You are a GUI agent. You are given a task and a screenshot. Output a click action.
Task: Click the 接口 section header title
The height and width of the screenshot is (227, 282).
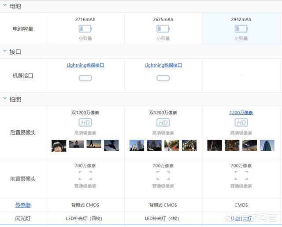tap(15, 52)
